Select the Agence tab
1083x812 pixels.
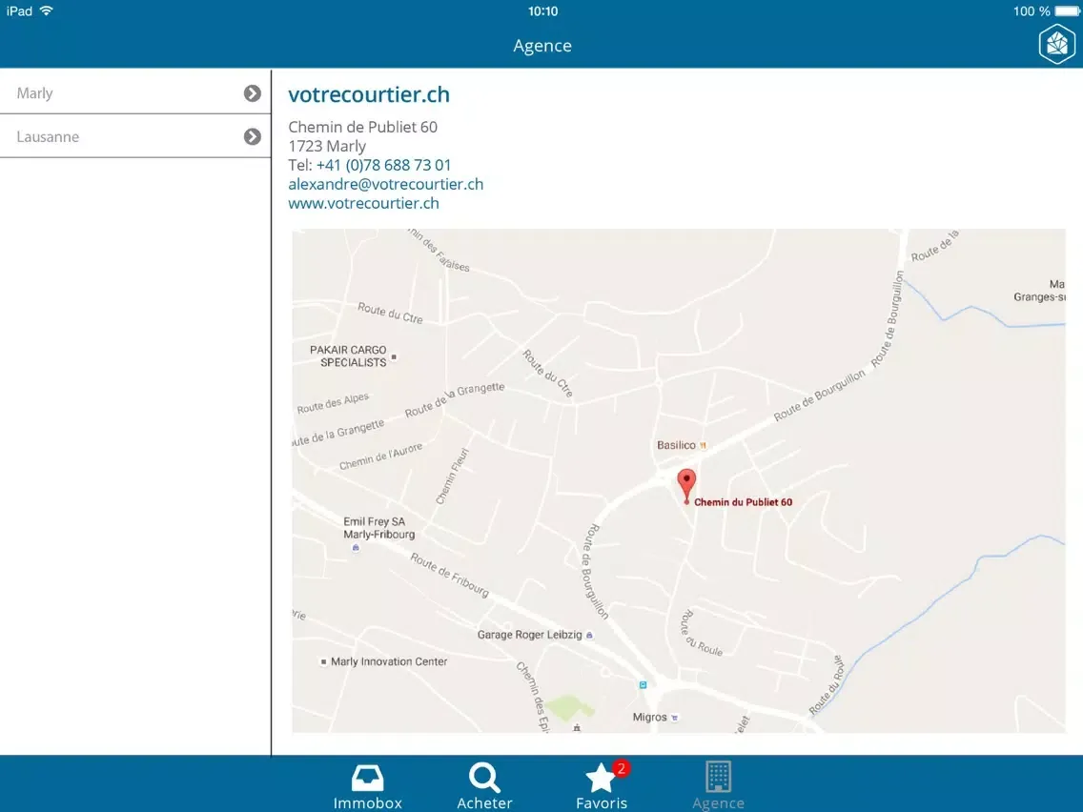(718, 785)
